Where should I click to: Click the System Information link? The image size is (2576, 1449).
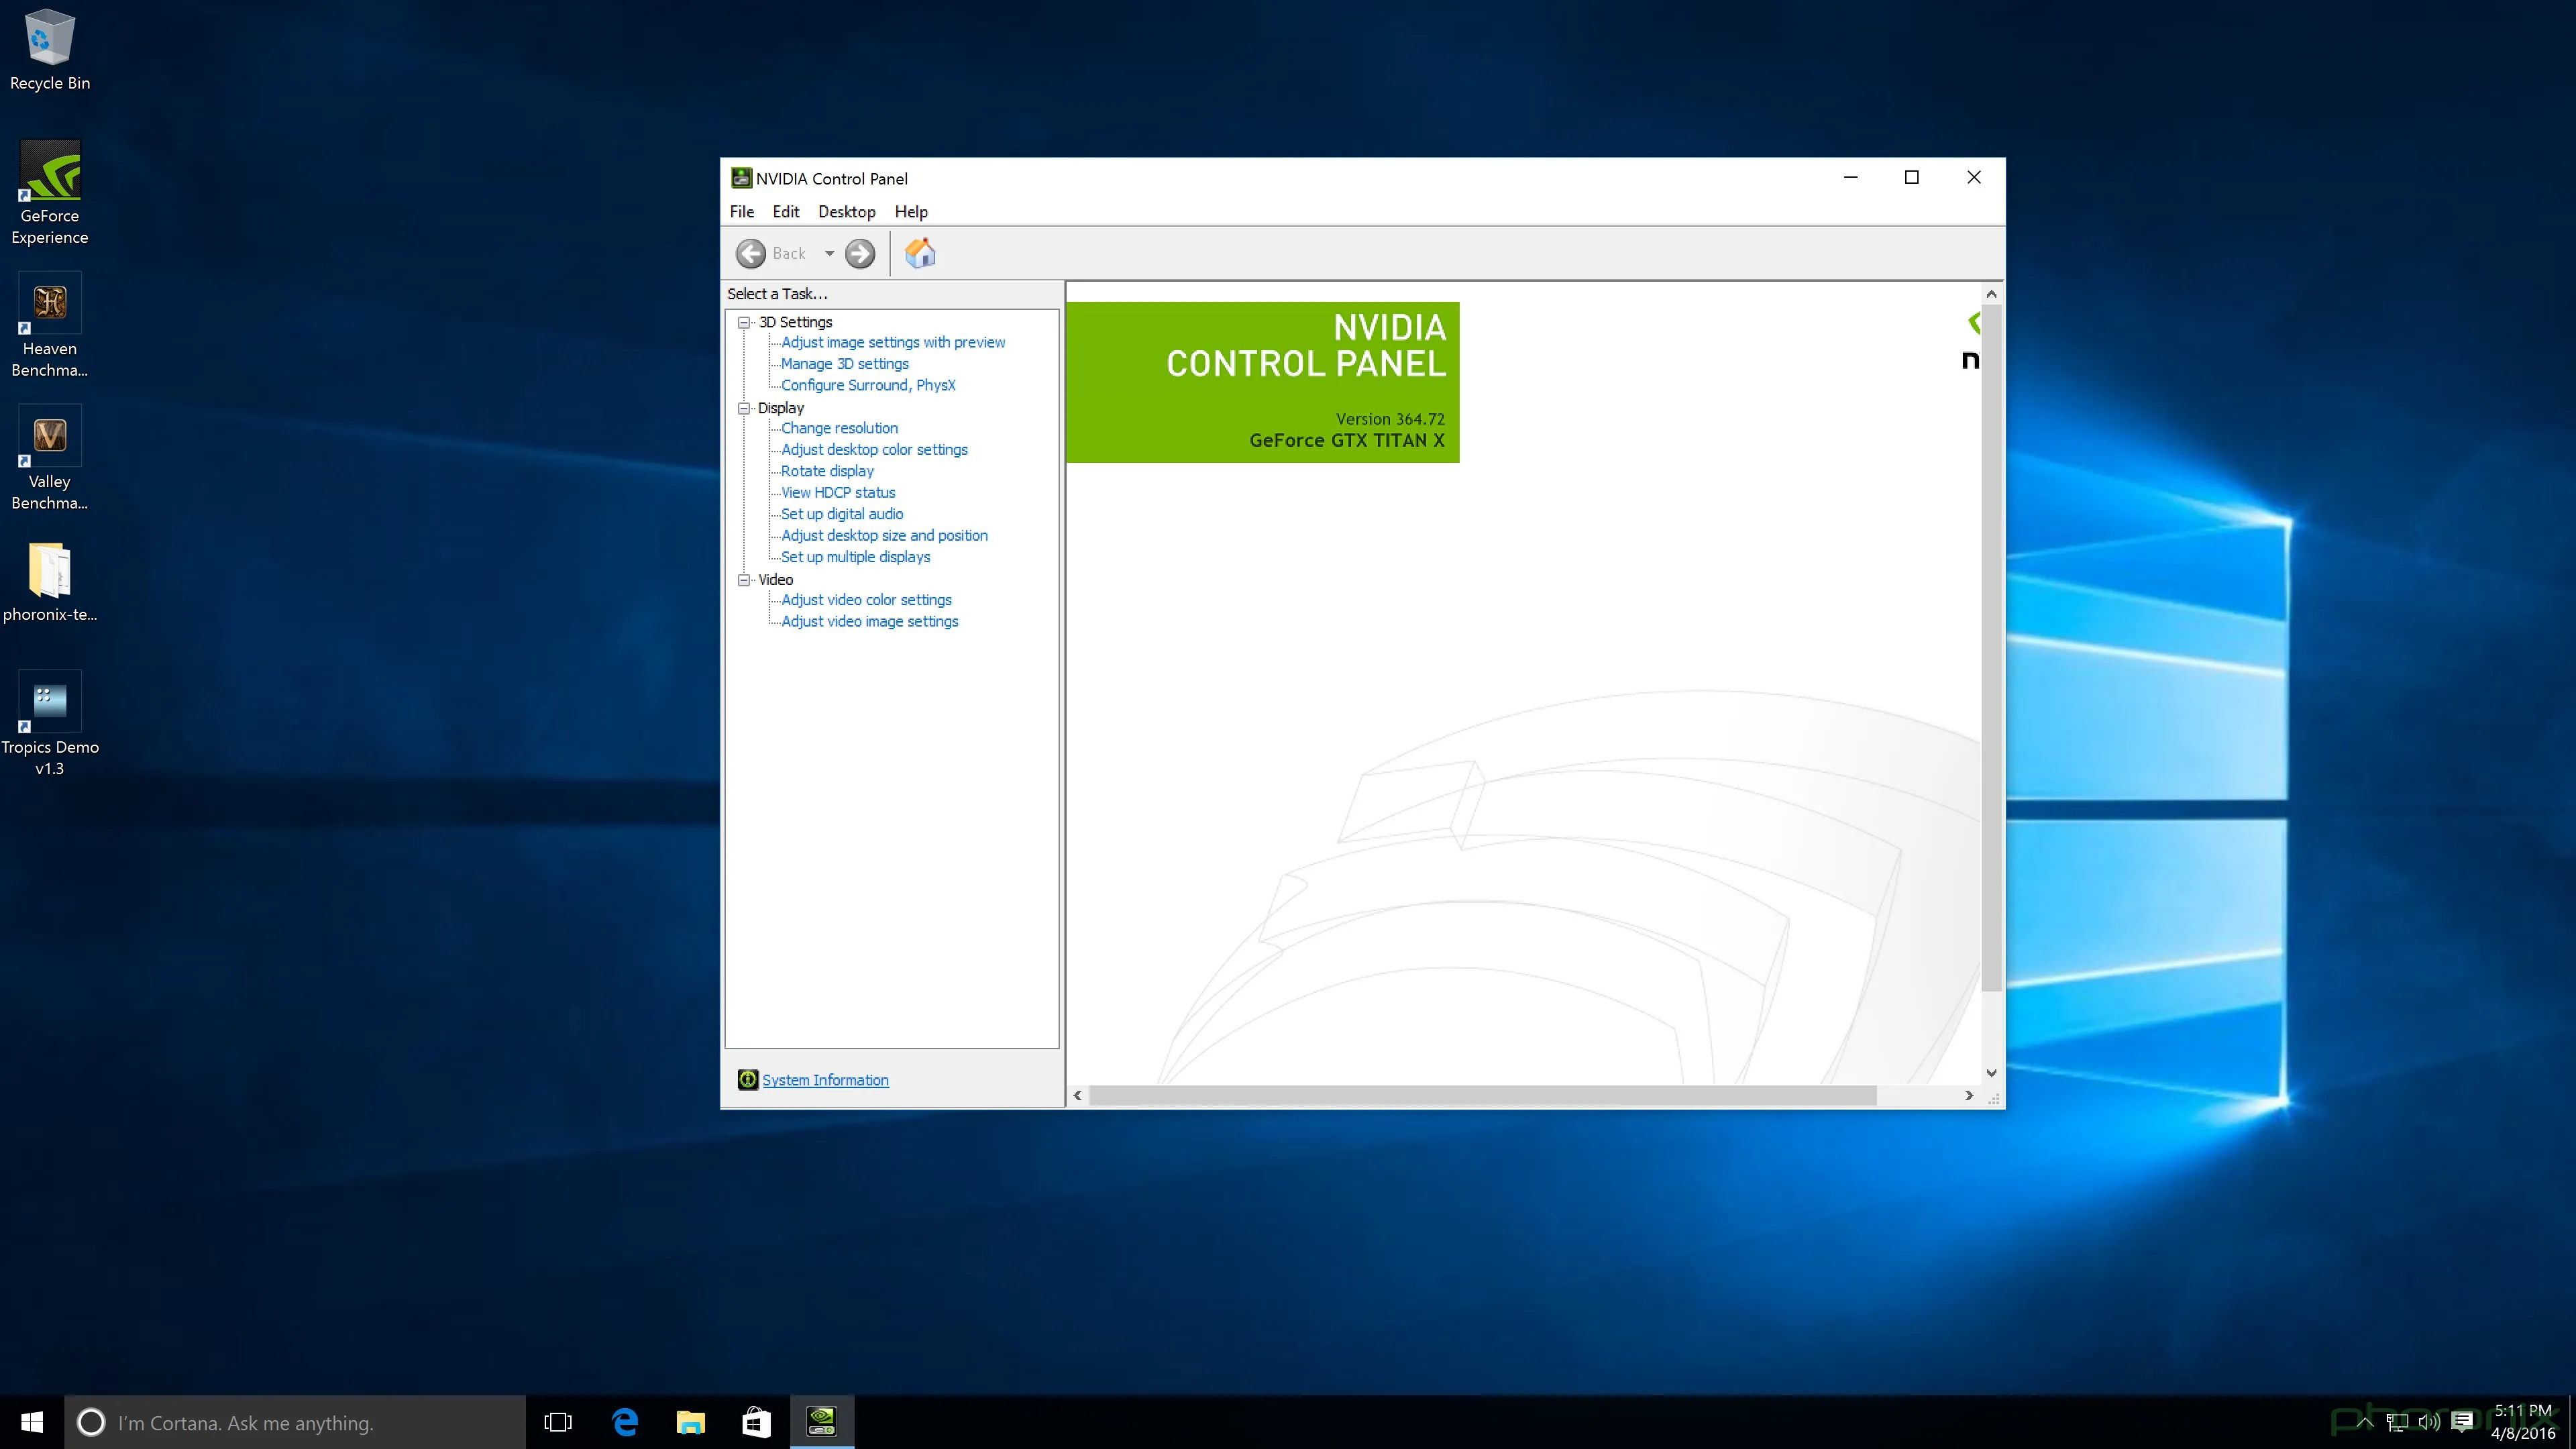click(825, 1080)
